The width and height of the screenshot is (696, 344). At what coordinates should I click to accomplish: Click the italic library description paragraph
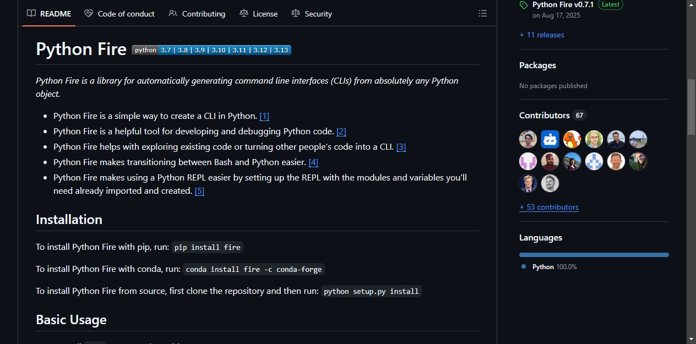tap(247, 87)
